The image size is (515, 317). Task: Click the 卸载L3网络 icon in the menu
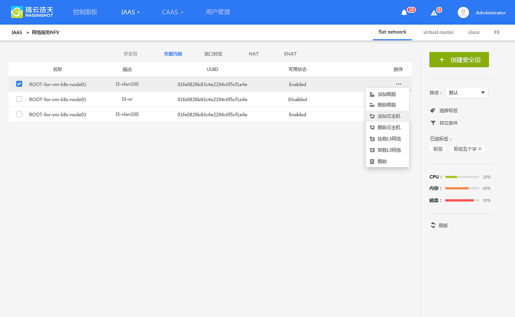(372, 150)
